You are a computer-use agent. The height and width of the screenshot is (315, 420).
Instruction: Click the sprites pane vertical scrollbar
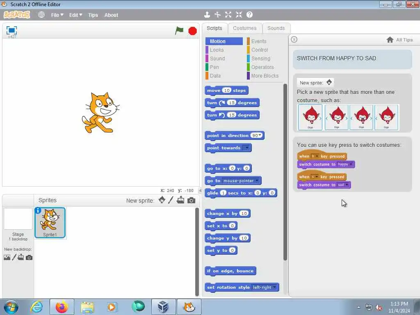pos(197,252)
